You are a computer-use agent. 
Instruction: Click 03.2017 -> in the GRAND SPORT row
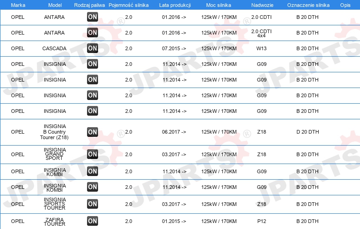tap(174, 154)
